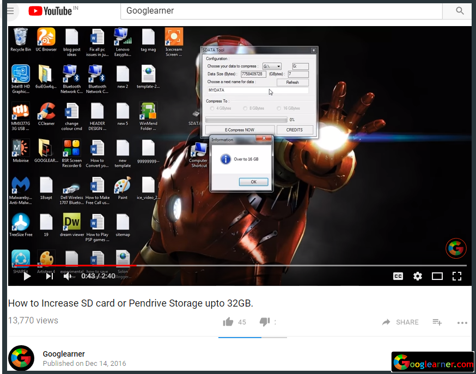Click the SDATA Tool progress bar
This screenshot has width=476, height=374.
246,120
